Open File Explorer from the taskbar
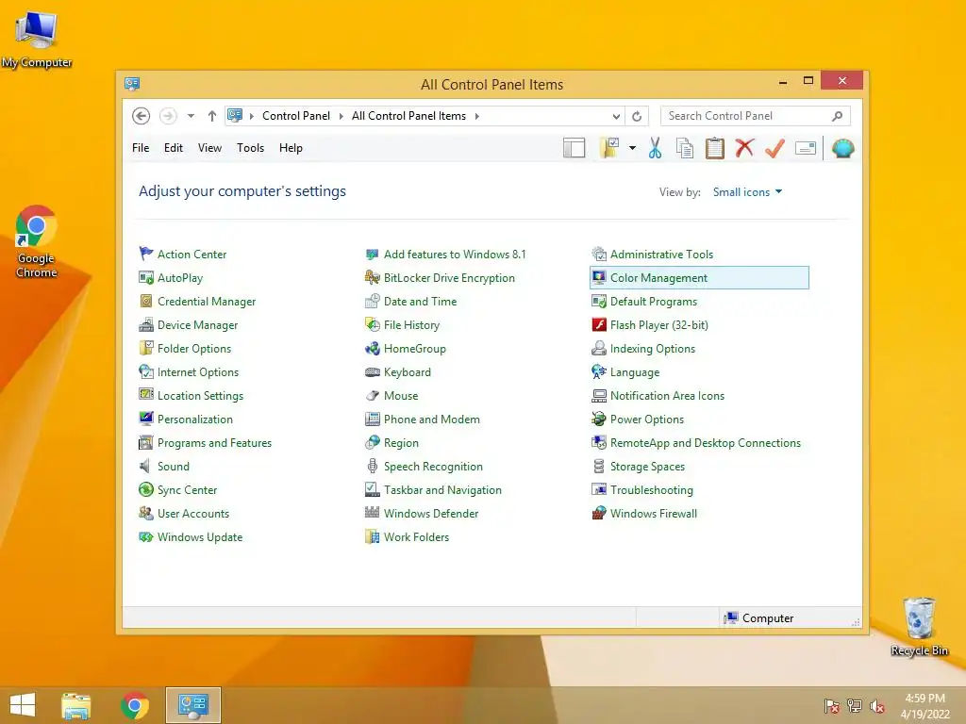The image size is (966, 724). 75,705
